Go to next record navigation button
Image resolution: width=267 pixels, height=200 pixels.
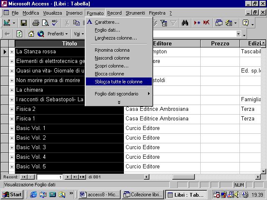(68, 177)
